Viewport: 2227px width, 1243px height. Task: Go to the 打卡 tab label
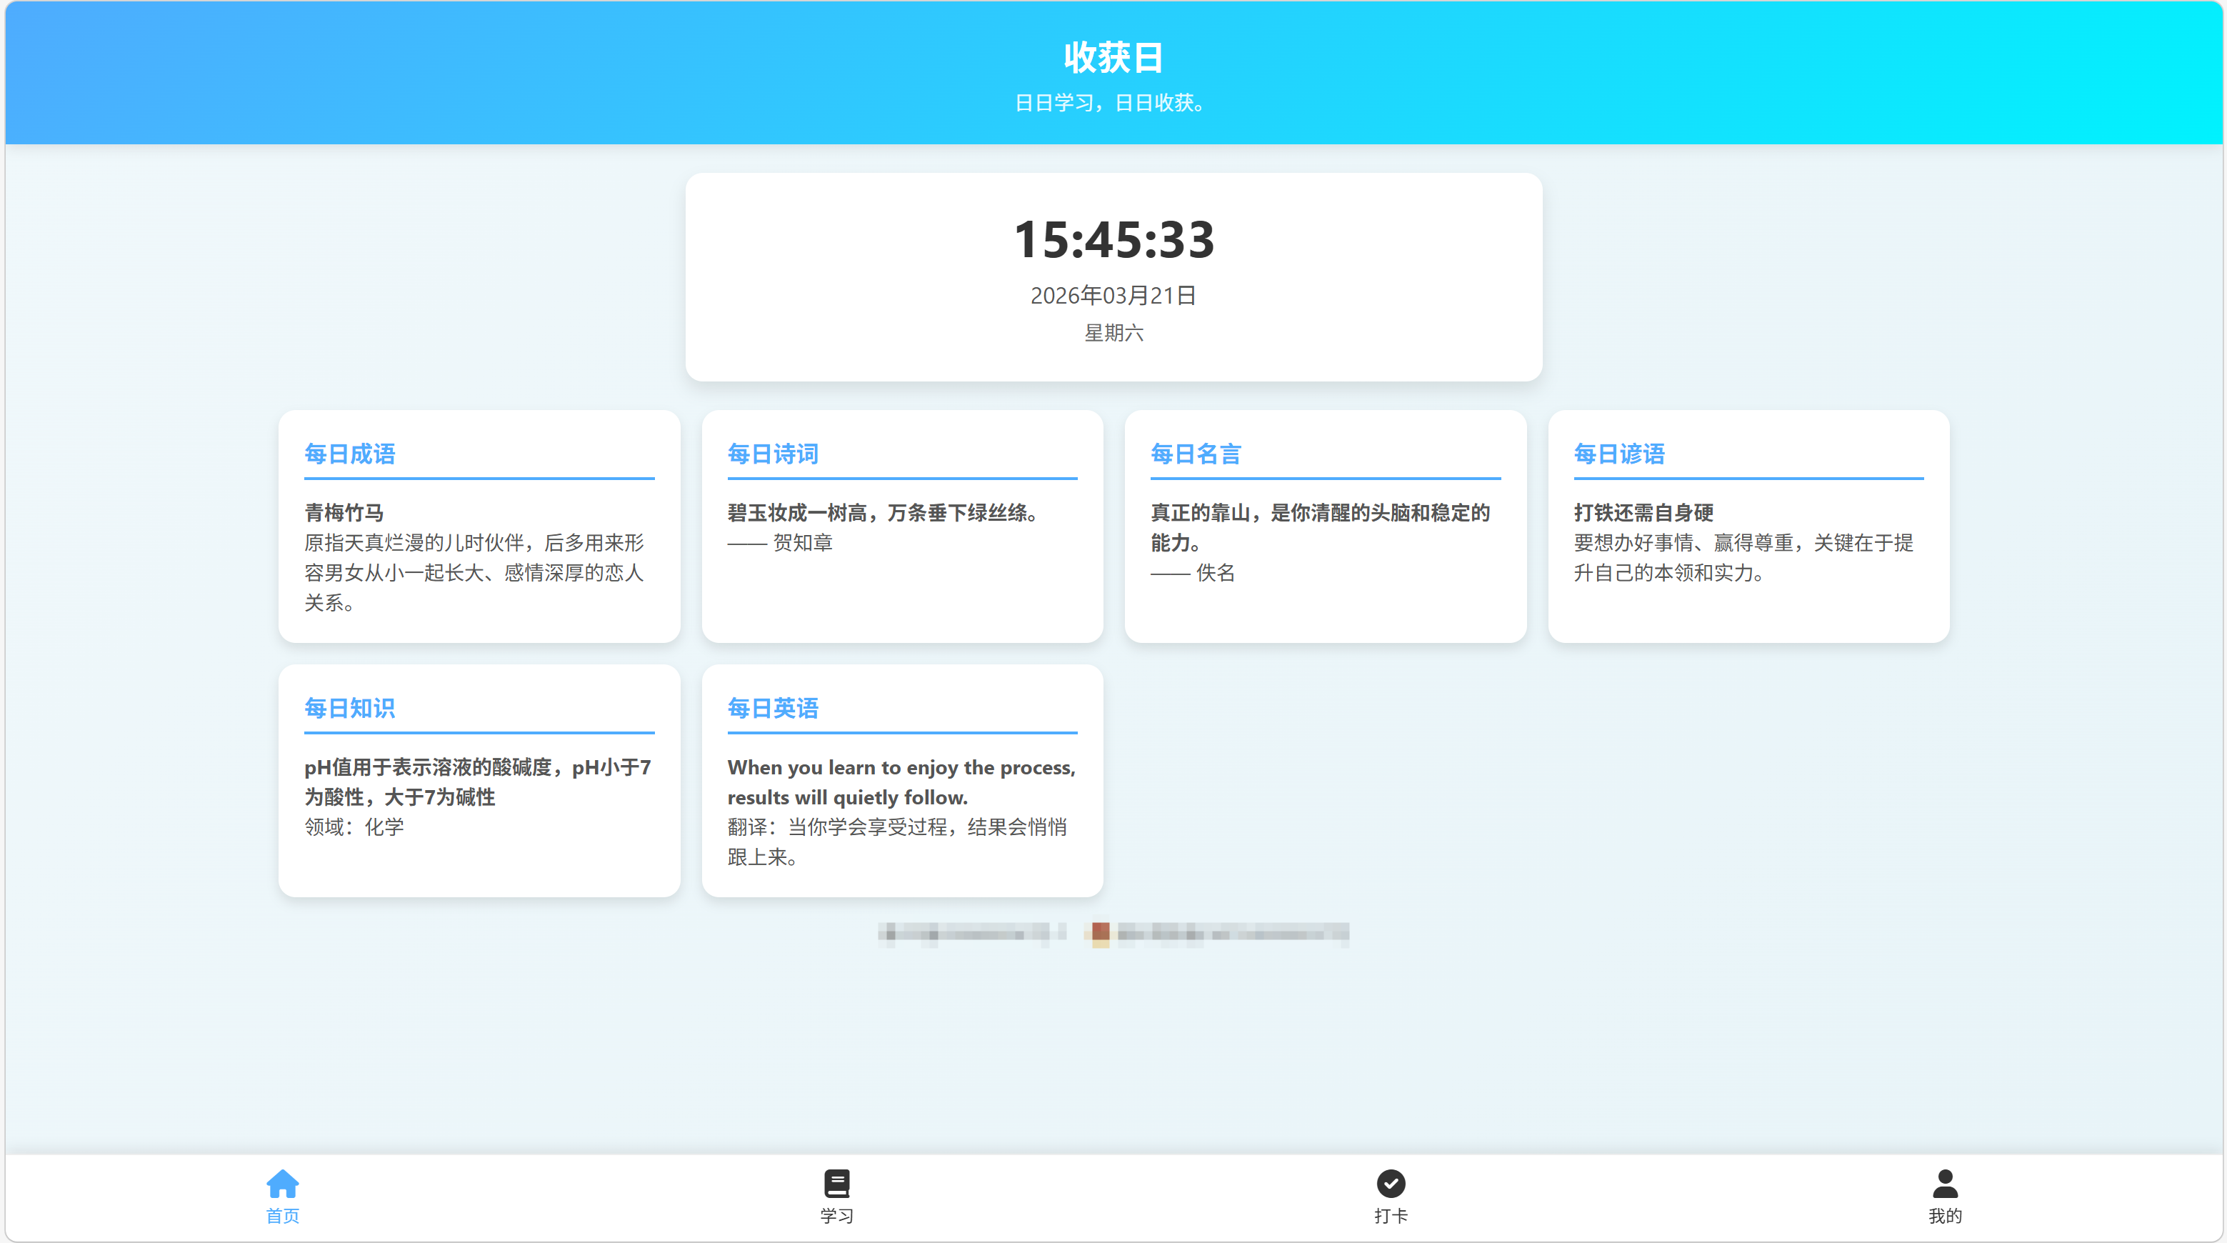click(1390, 1215)
